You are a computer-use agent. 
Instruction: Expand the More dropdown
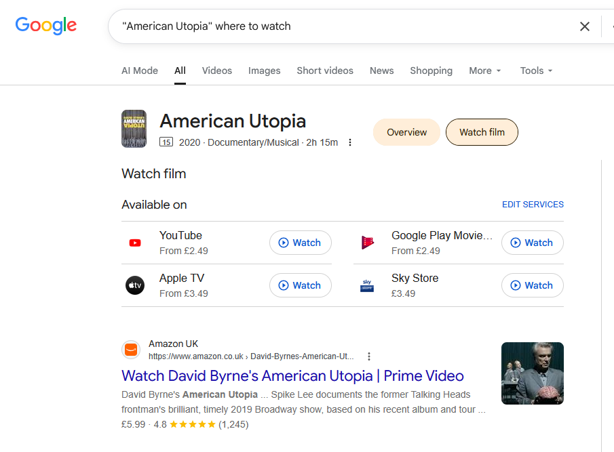pyautogui.click(x=485, y=70)
